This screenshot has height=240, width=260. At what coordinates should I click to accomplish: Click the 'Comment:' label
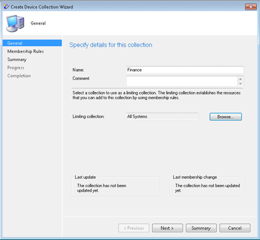click(x=81, y=78)
